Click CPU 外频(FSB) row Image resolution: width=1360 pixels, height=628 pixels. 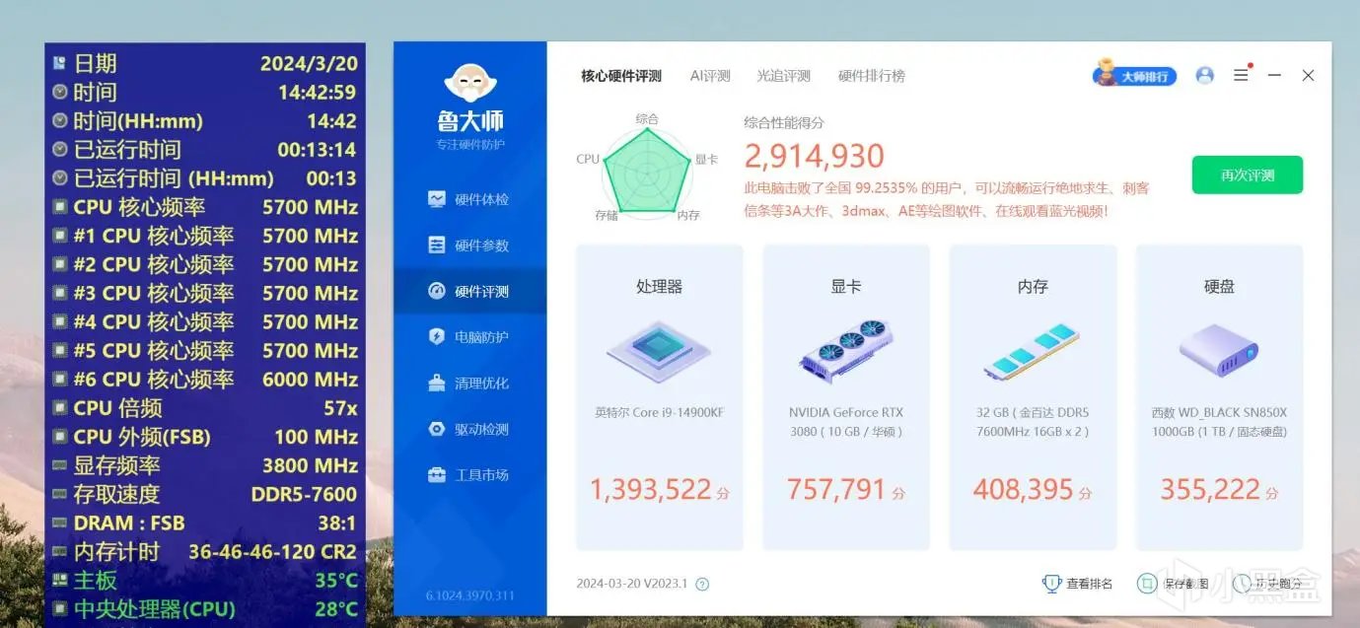205,437
